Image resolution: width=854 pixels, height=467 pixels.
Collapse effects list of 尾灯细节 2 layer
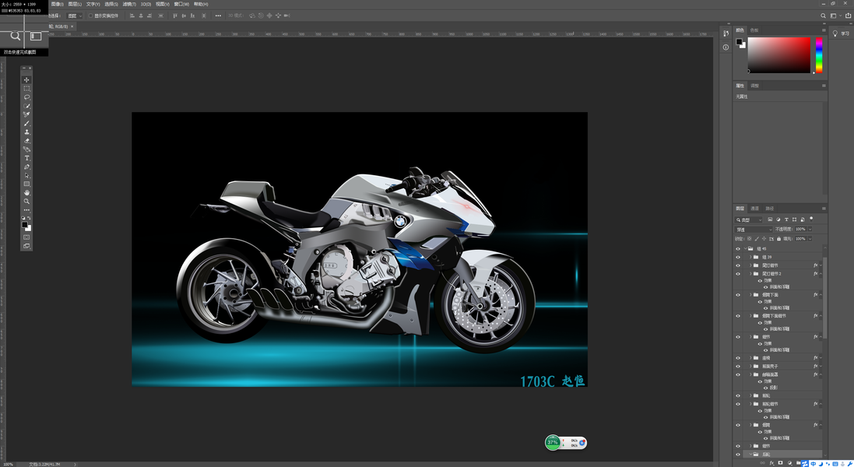(x=821, y=274)
